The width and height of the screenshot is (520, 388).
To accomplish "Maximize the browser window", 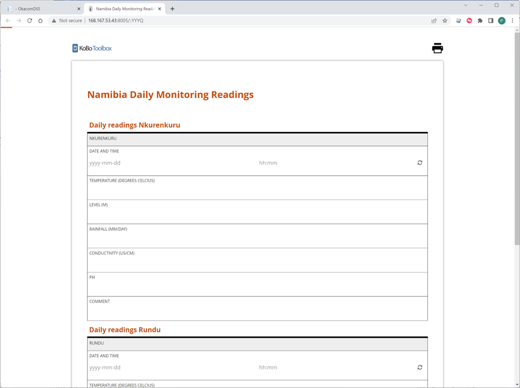I will [496, 5].
